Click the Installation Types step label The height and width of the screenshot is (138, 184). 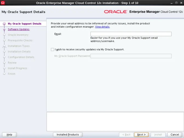(x=19, y=46)
